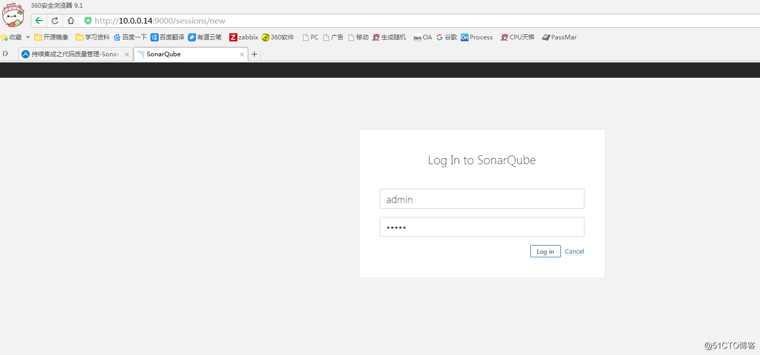
Task: Go to browser home page icon
Action: [71, 21]
